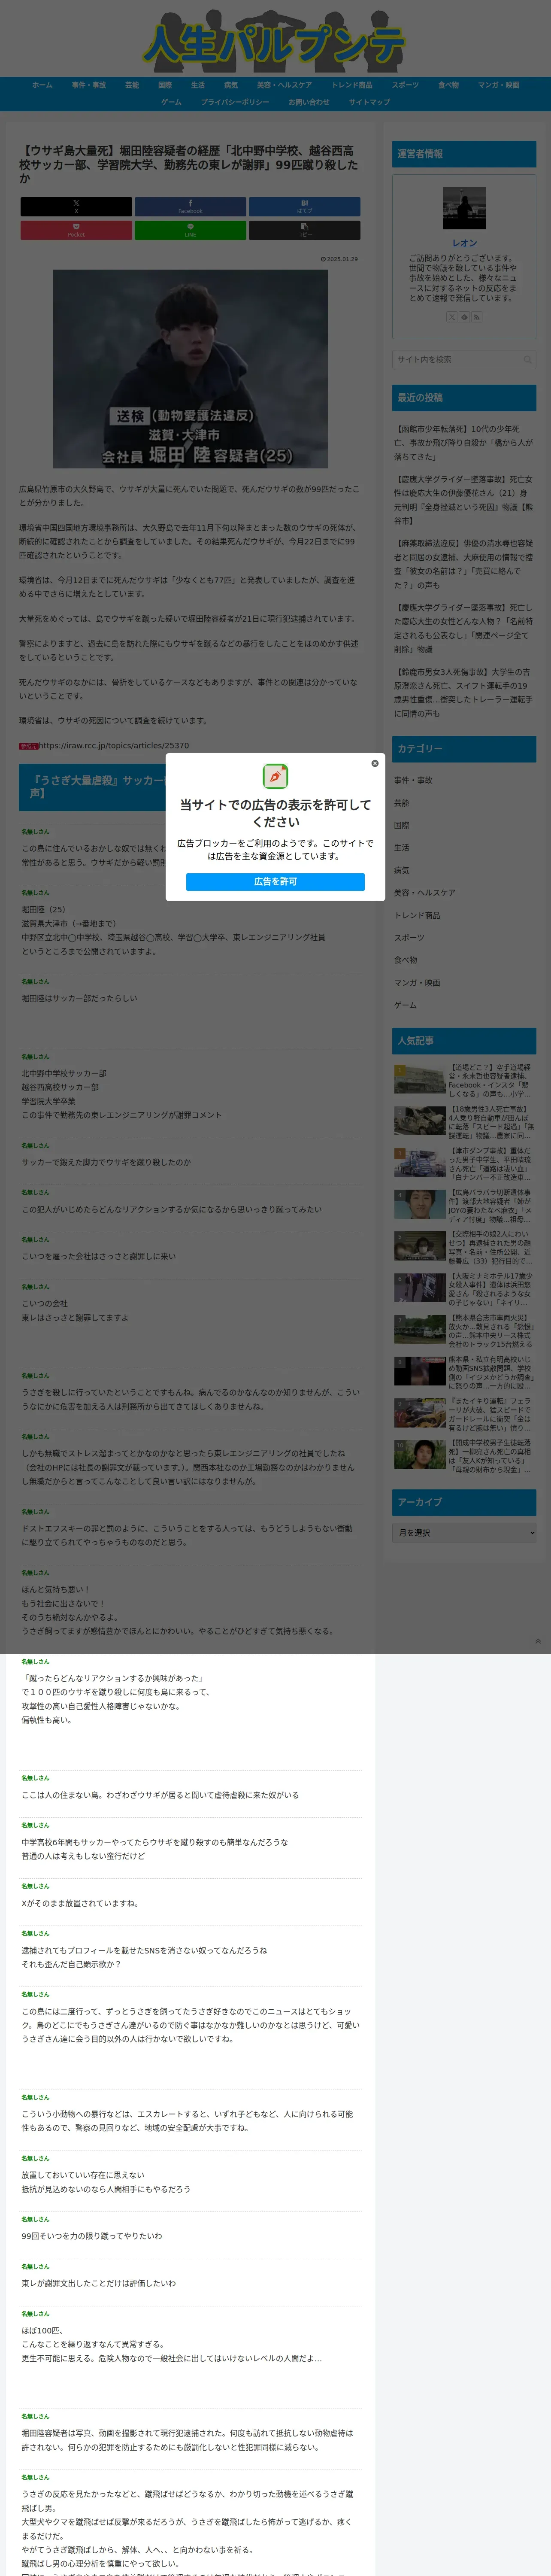Open the 事件・事故 navigation item

coord(88,85)
